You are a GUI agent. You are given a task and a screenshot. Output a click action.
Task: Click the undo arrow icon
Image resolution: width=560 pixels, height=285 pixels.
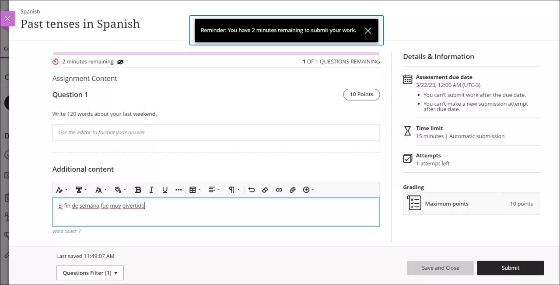tap(251, 190)
